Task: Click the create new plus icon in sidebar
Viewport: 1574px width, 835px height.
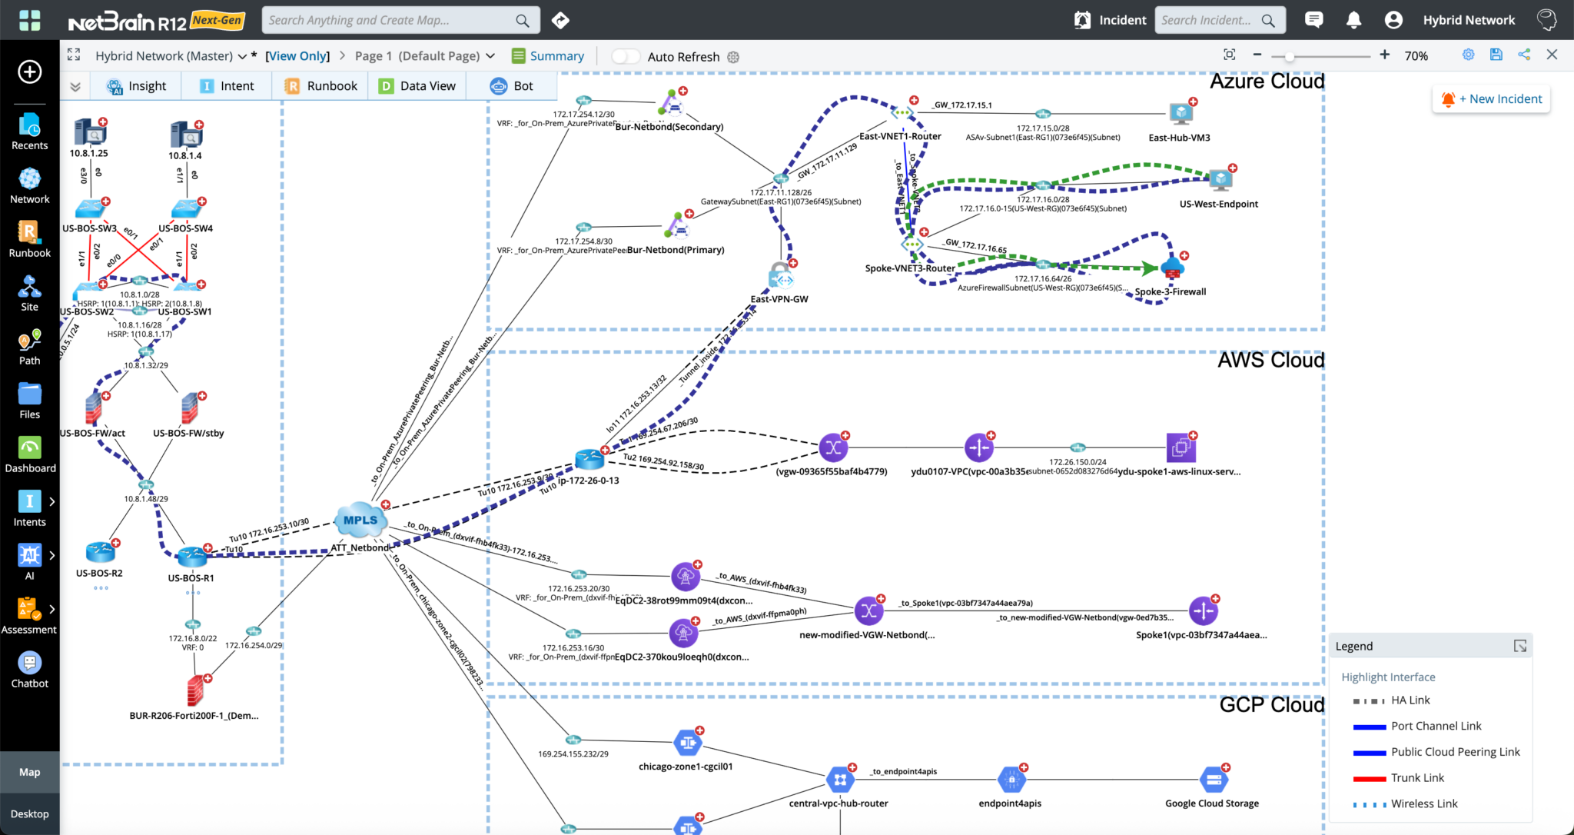Action: (x=29, y=72)
